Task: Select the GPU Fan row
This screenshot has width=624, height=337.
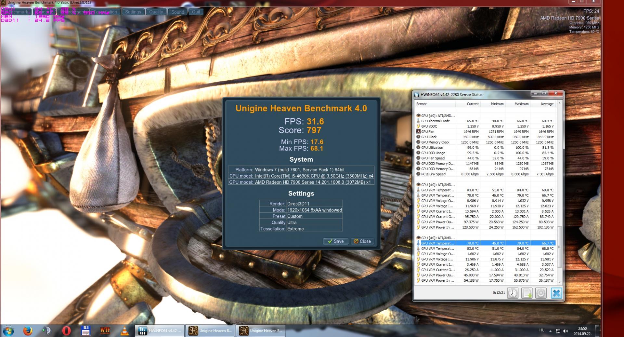Action: click(x=486, y=132)
